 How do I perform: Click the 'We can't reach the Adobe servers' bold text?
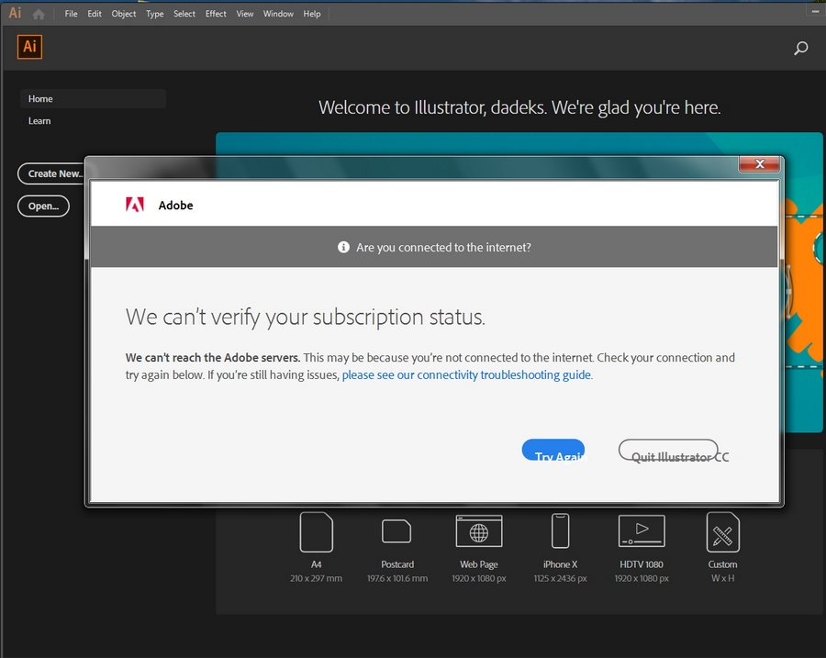pos(213,357)
